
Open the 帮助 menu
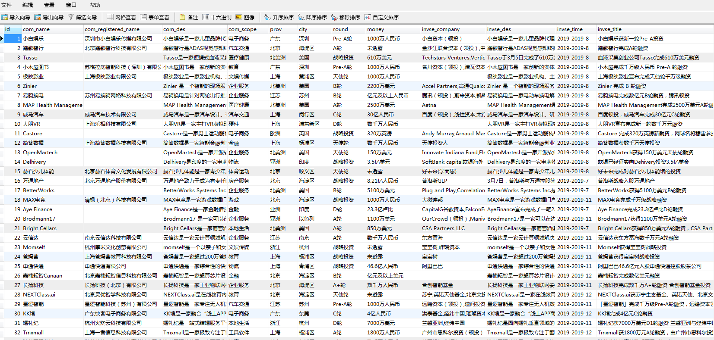[x=95, y=5]
